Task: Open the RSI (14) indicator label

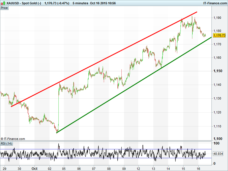Action: pos(6,144)
